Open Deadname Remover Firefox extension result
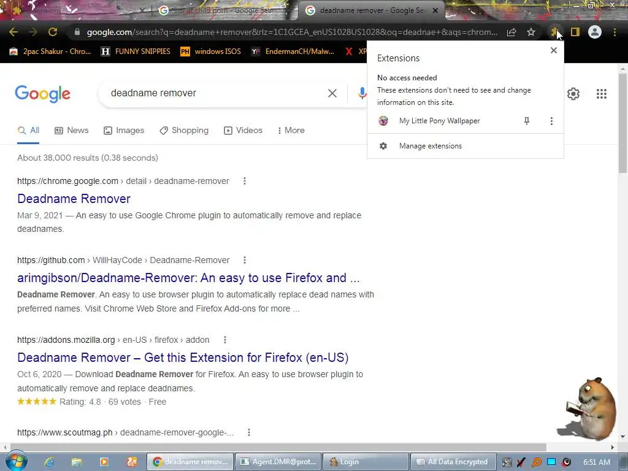Image resolution: width=628 pixels, height=471 pixels. tap(183, 358)
